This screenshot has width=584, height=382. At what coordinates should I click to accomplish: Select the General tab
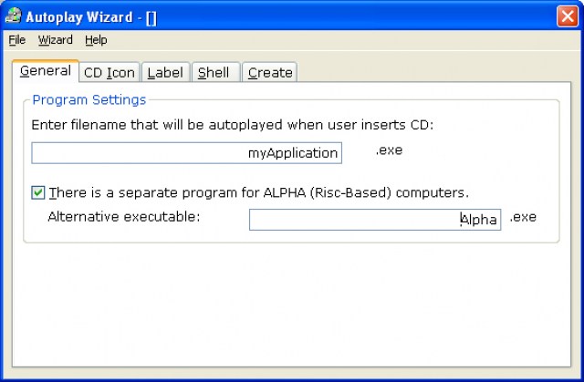(45, 71)
